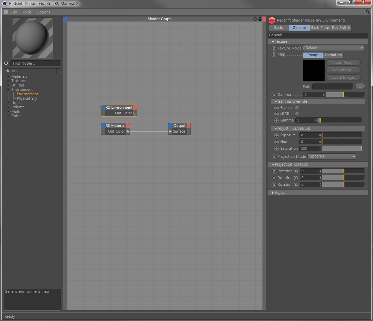Click the Exposure value stepper arrows

point(320,135)
